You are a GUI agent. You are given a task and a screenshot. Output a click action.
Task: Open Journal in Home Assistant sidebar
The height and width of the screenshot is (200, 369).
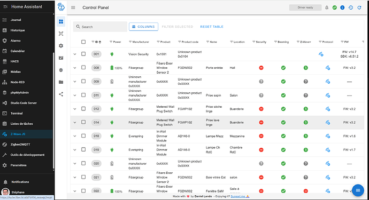(x=27, y=20)
